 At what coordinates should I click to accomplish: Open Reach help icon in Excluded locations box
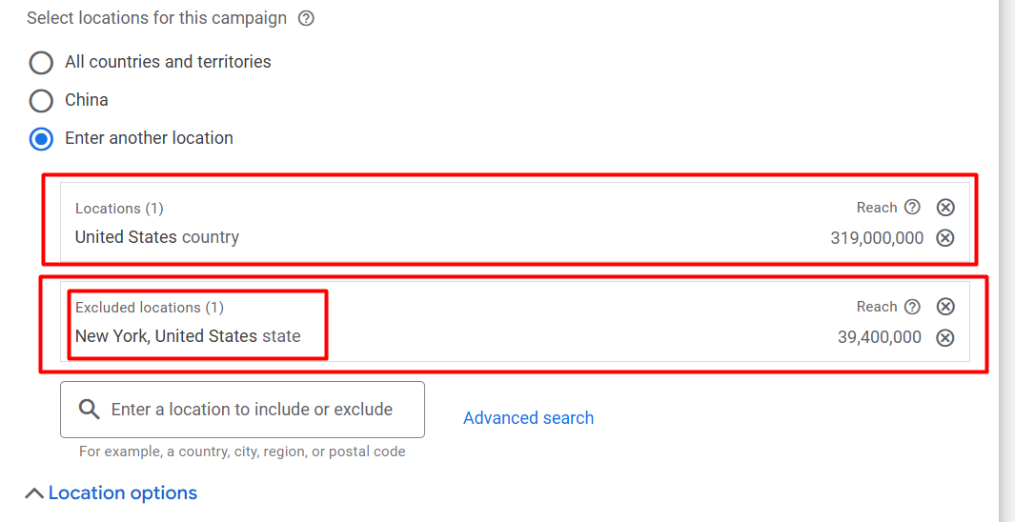pyautogui.click(x=912, y=307)
